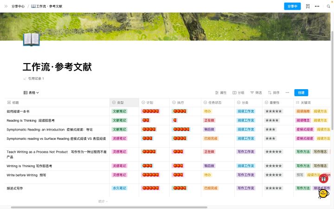Open the 计划 column header menu

(x=154, y=103)
